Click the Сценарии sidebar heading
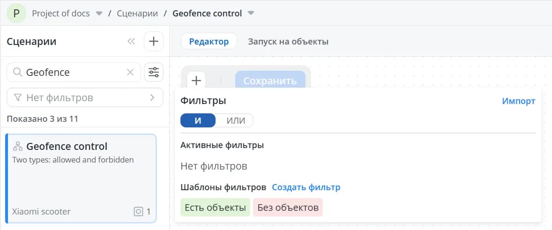This screenshot has height=230, width=552. (x=31, y=42)
